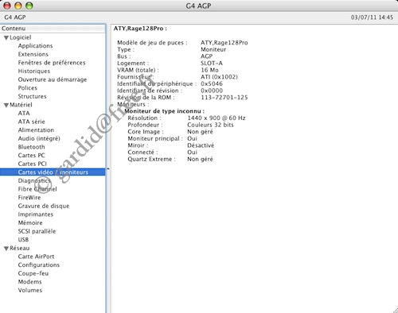Collapse the Matériel section triangle

coord(6,105)
